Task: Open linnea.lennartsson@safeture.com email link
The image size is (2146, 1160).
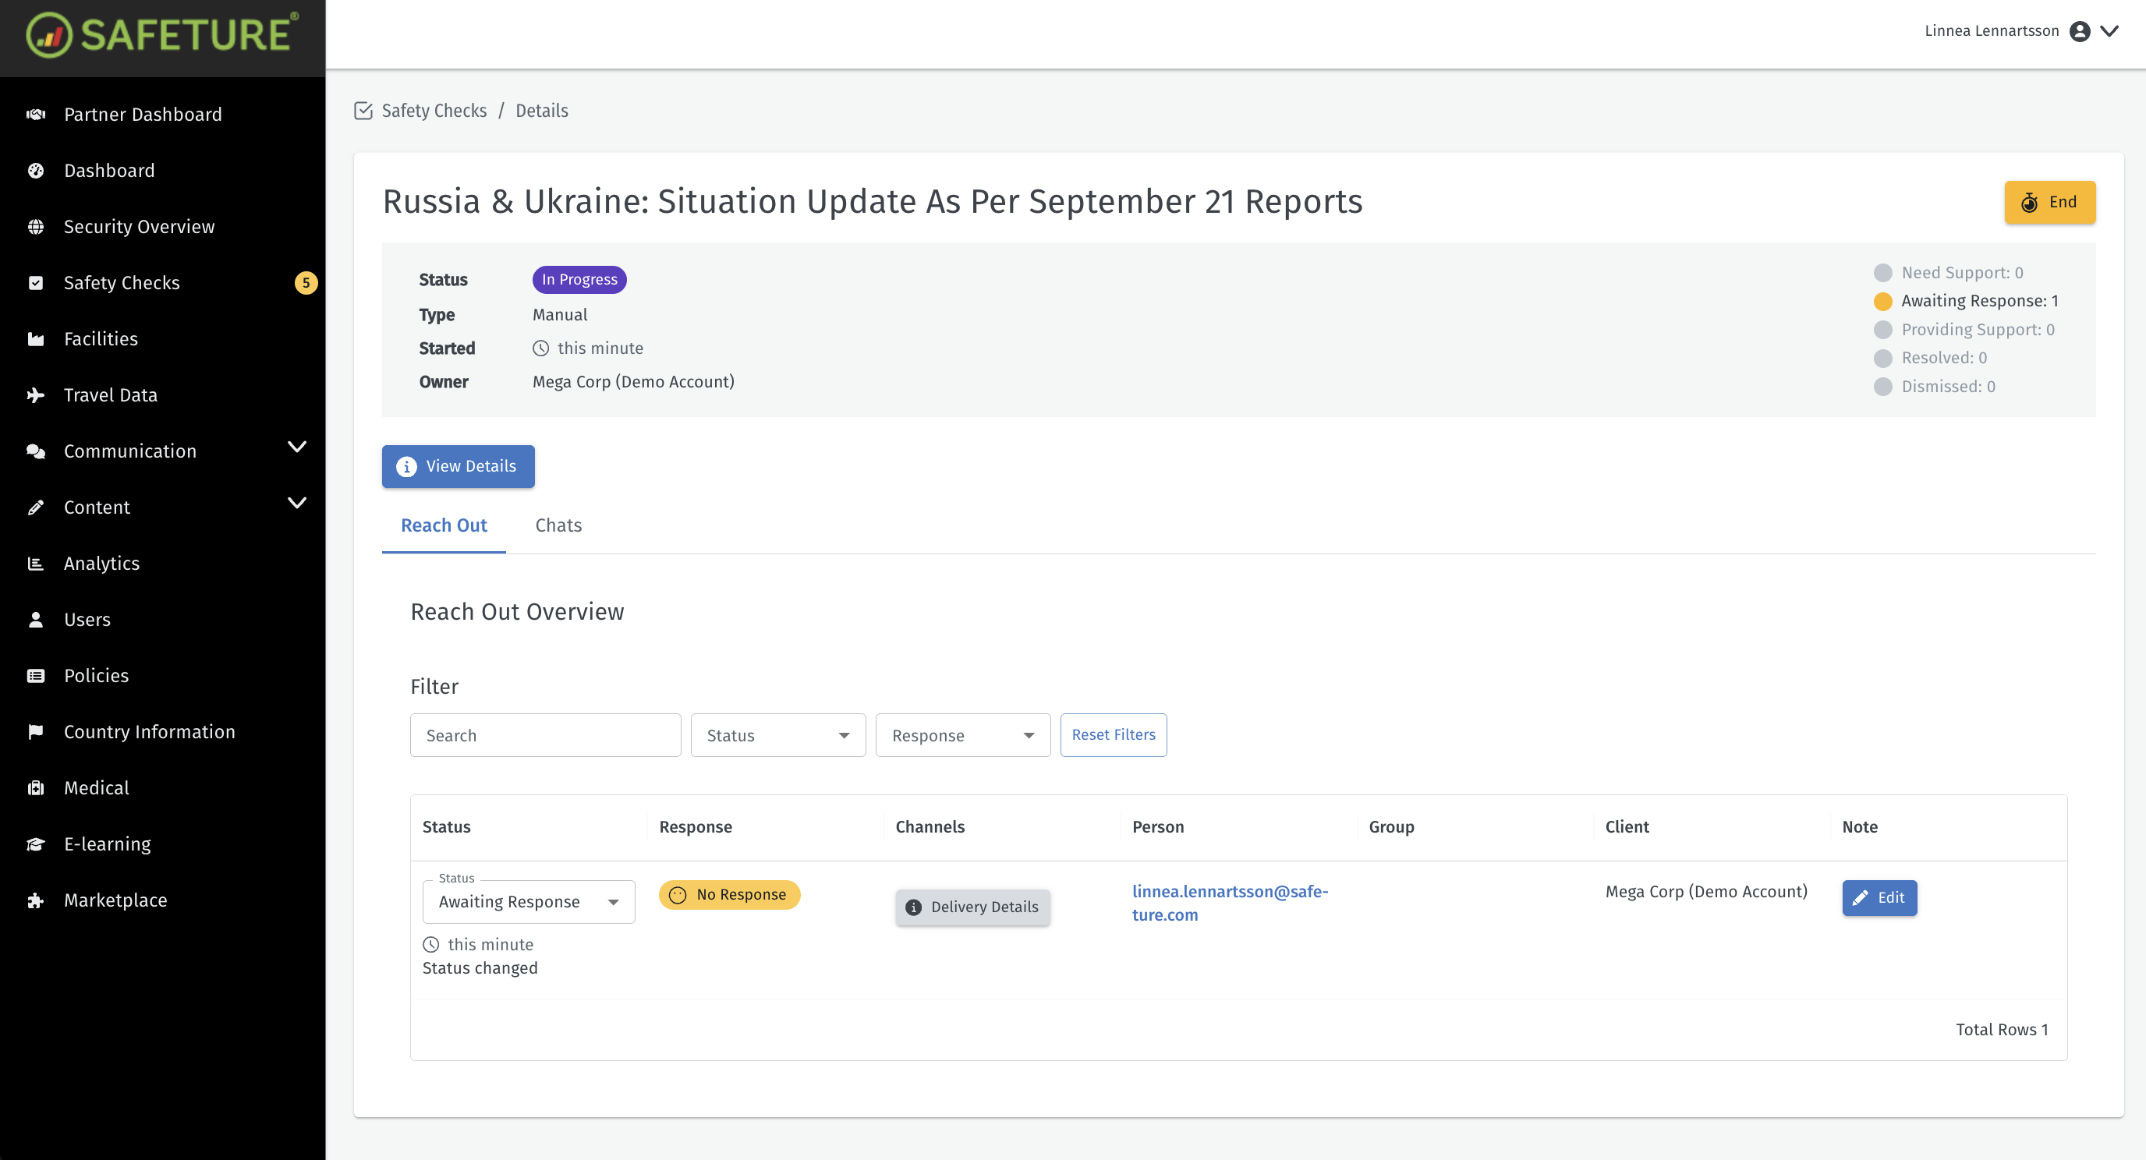Action: [1231, 903]
